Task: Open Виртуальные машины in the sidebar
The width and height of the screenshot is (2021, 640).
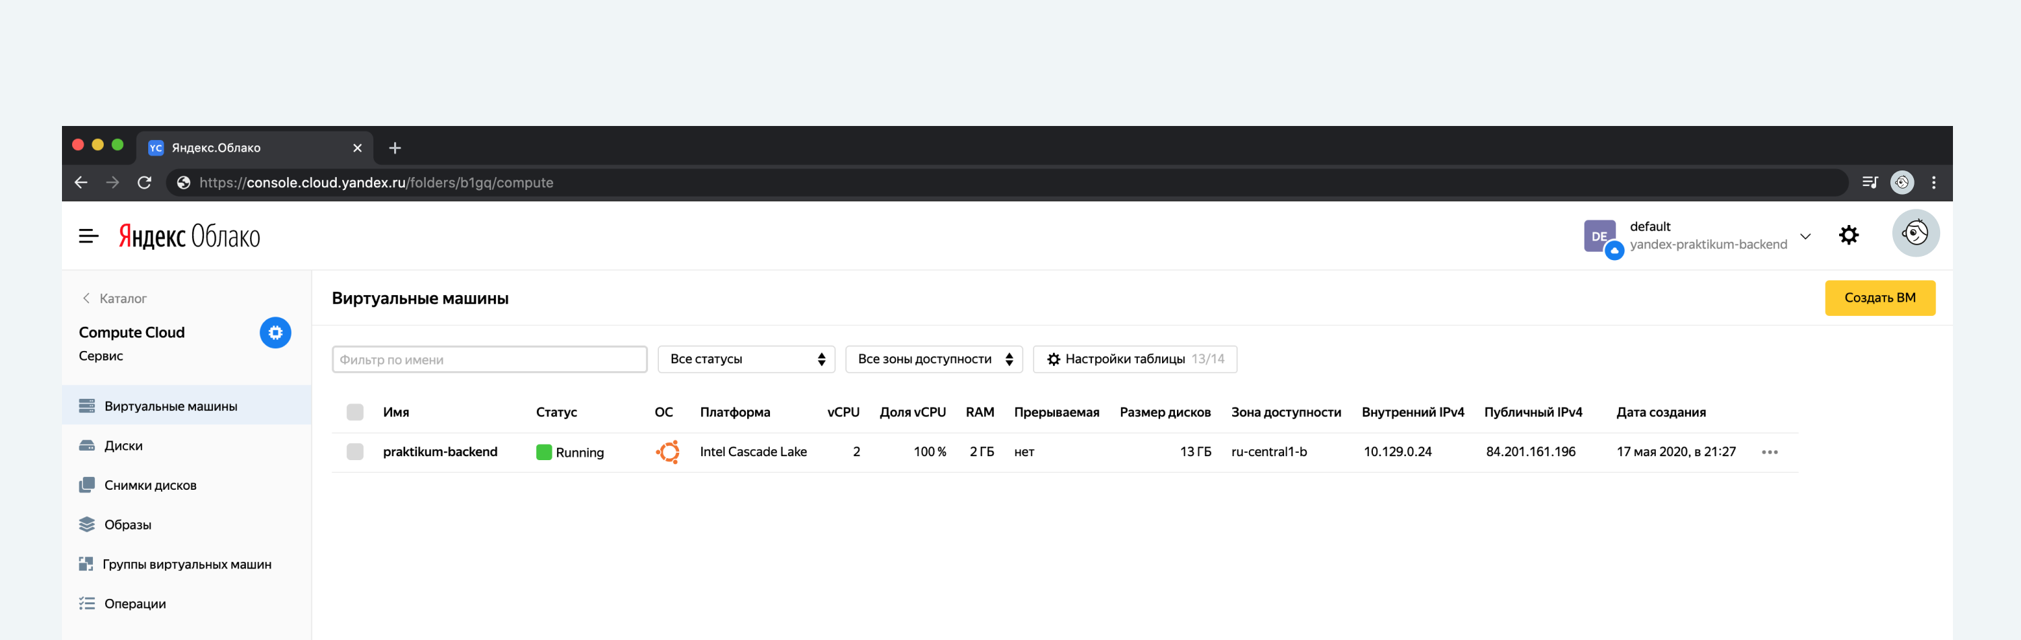Action: pos(187,406)
